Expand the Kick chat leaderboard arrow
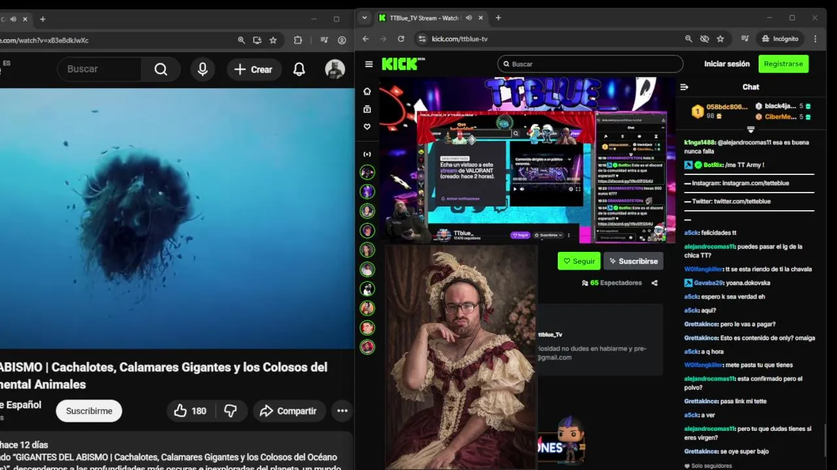The image size is (837, 470). click(751, 129)
